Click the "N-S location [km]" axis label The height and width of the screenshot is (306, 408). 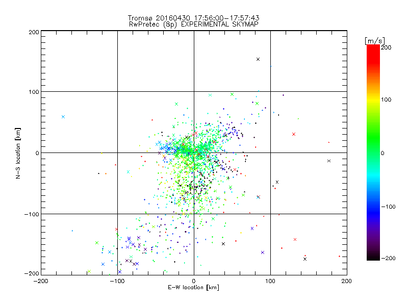click(x=18, y=153)
